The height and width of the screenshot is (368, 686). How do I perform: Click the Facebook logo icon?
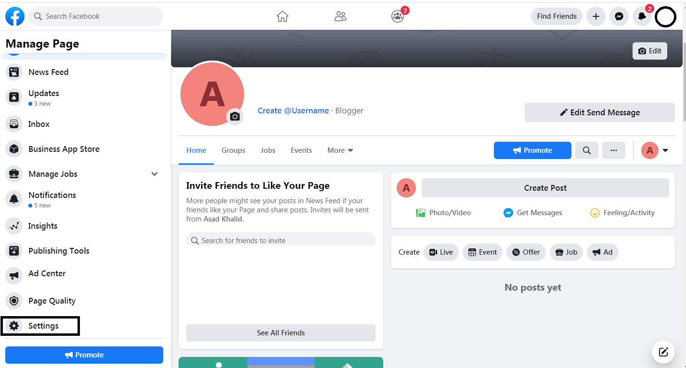(15, 16)
